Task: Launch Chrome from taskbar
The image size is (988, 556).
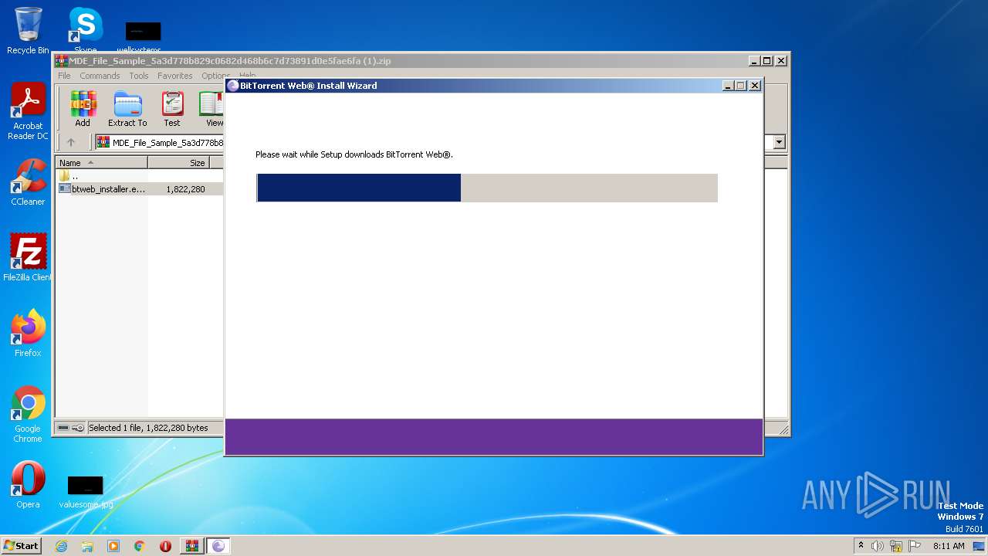Action: coord(140,546)
